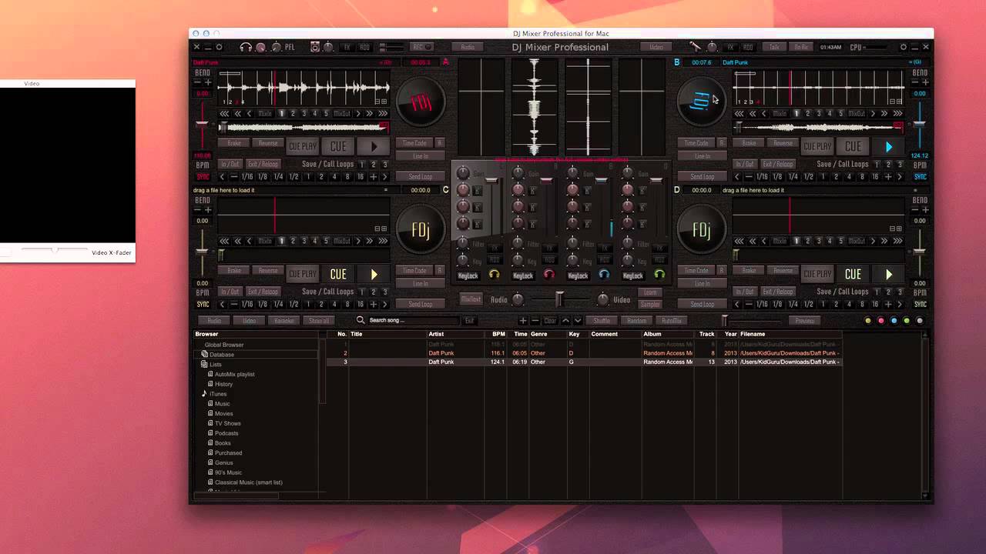
Task: Toggle deck A Reverse button
Action: (x=268, y=143)
